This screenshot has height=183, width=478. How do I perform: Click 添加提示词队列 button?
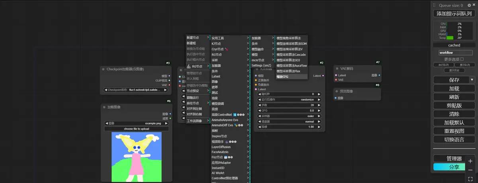click(x=454, y=14)
